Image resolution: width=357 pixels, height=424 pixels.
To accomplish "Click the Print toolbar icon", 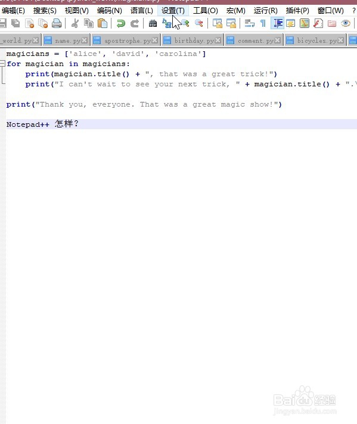I will (57, 23).
